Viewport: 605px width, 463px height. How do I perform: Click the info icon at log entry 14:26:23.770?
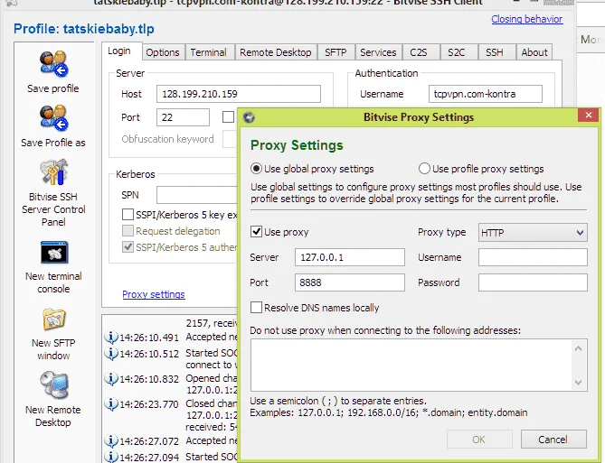(111, 404)
